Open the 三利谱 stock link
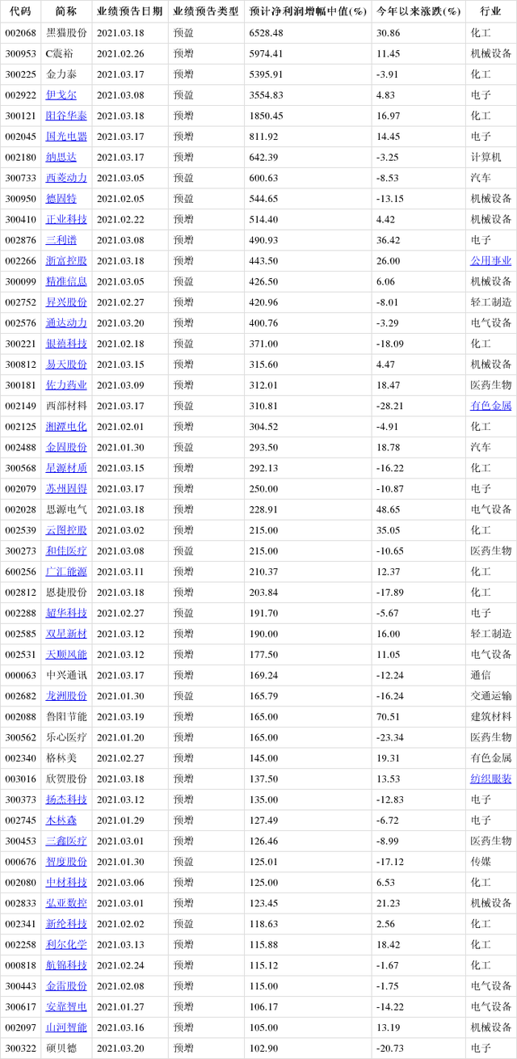This screenshot has height=1059, width=517. pos(61,240)
